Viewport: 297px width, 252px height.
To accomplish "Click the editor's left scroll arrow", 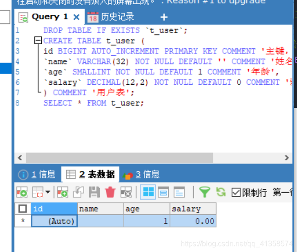I will (20, 158).
